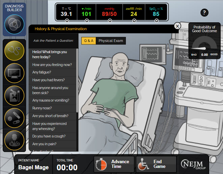223x174 pixels.
Task: Click the patient name Bagel Mage
Action: pyautogui.click(x=33, y=168)
